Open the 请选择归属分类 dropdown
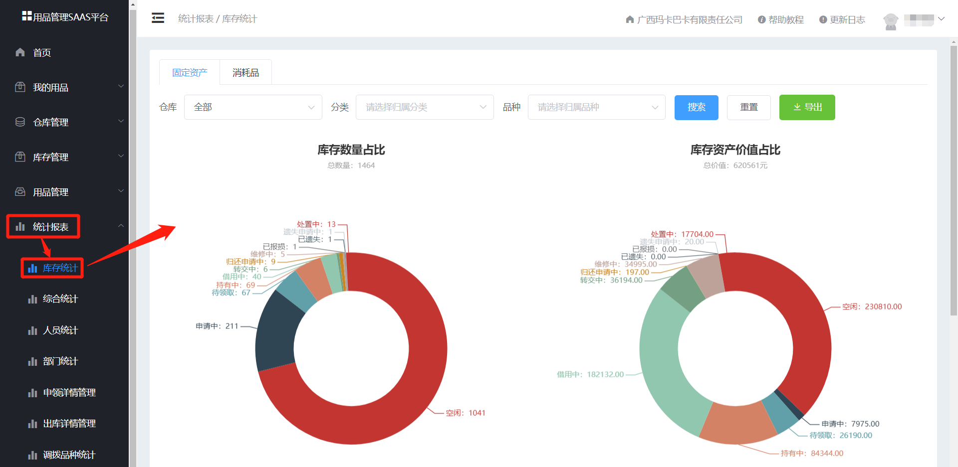The width and height of the screenshot is (958, 467). (425, 107)
